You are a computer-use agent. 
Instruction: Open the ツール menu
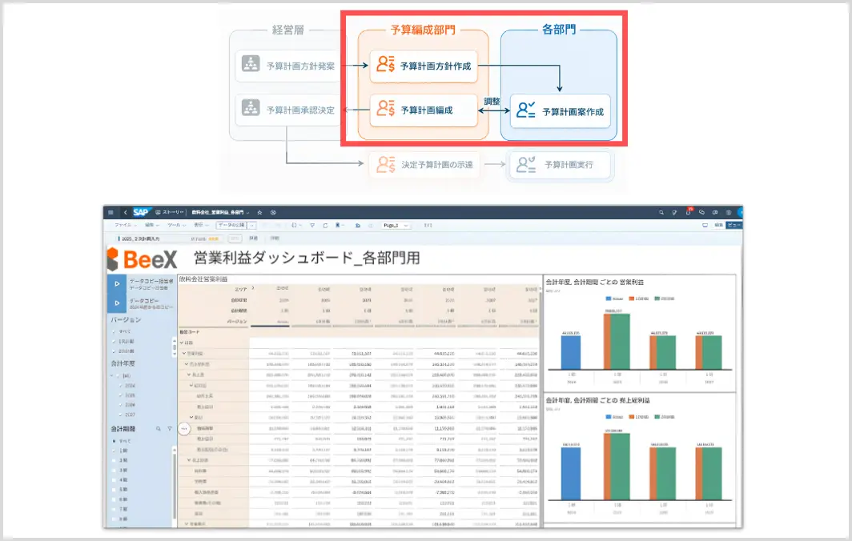point(176,225)
